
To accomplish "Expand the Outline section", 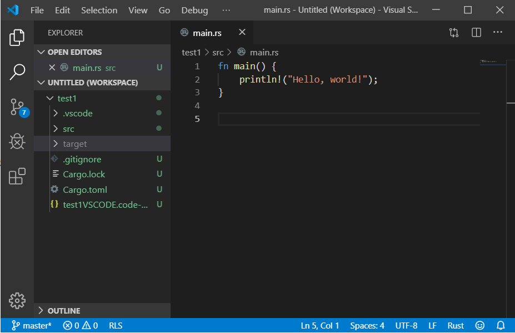I will tap(102, 310).
